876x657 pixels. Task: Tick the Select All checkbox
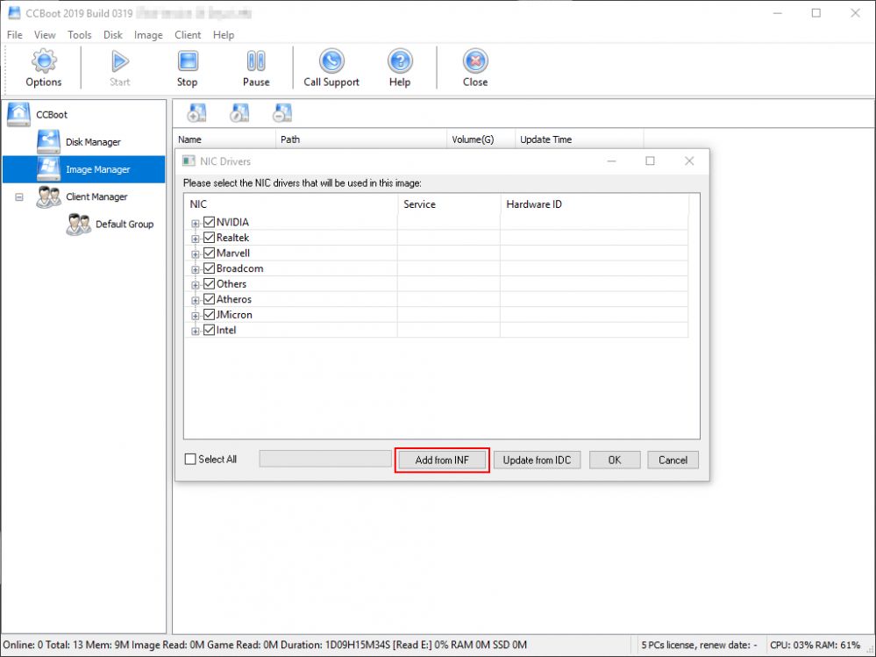coord(190,460)
